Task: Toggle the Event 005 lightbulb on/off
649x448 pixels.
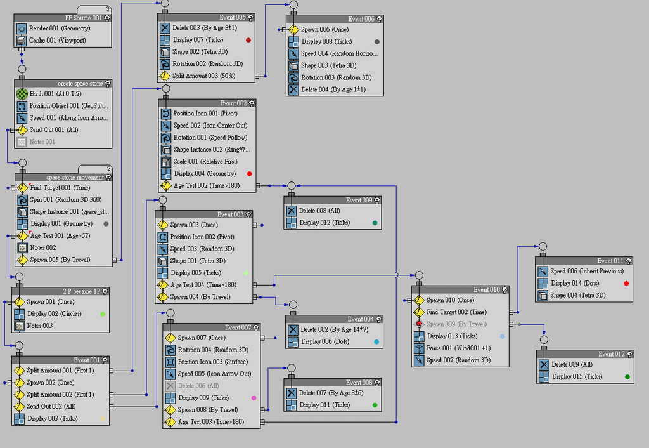Action: [x=250, y=17]
